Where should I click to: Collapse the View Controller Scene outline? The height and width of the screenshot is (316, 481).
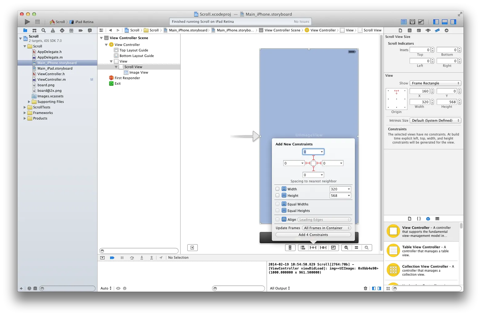pos(101,38)
